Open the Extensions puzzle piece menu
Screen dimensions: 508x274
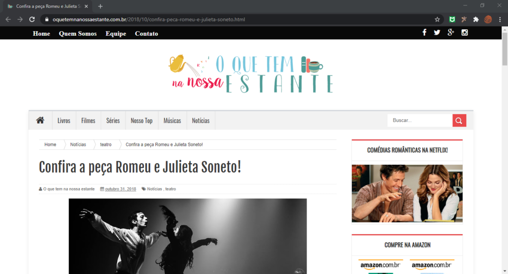[x=476, y=19]
